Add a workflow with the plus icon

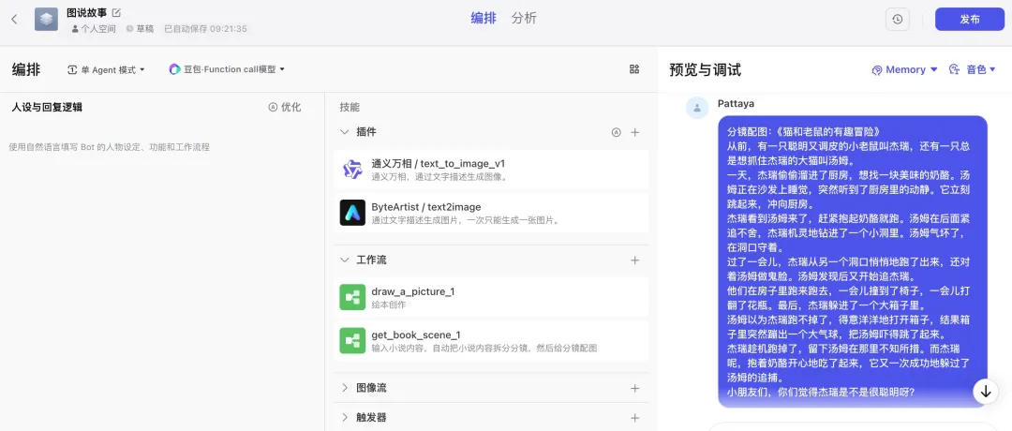click(634, 260)
